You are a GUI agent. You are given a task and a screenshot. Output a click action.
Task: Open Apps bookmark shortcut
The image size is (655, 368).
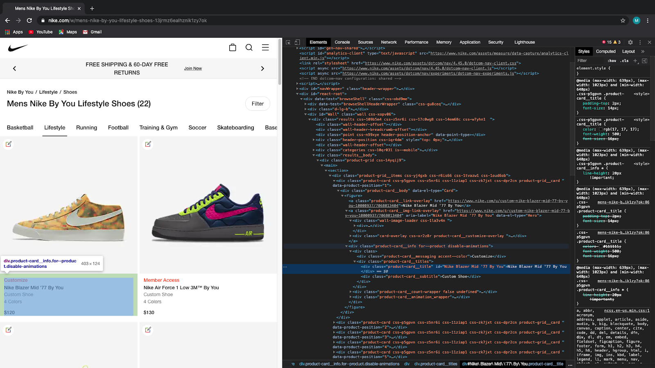(x=14, y=32)
